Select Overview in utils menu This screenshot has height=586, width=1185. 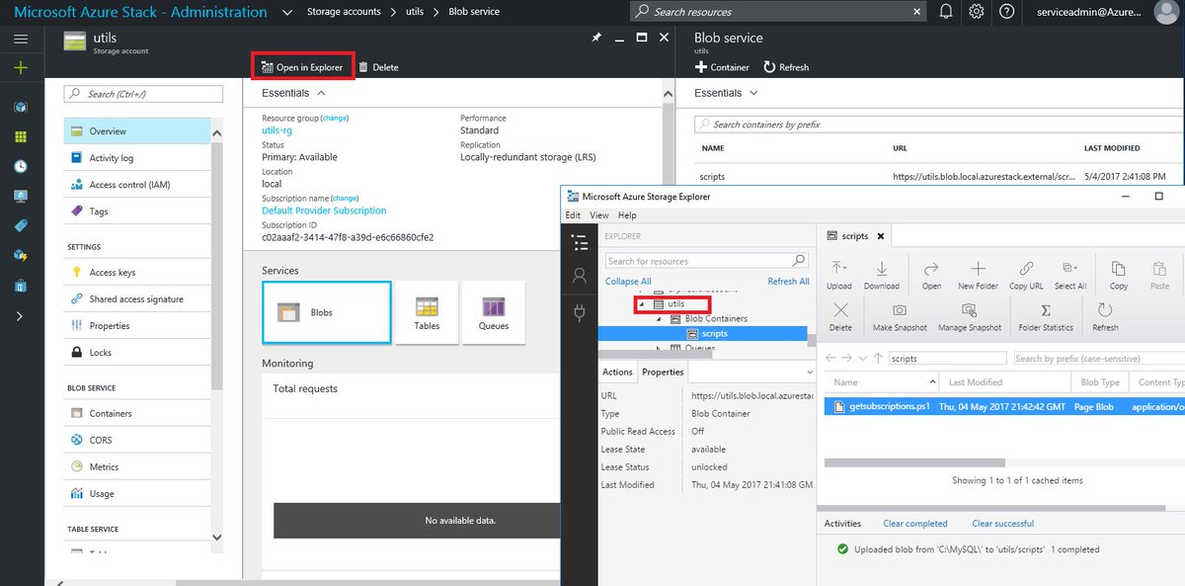[x=137, y=130]
